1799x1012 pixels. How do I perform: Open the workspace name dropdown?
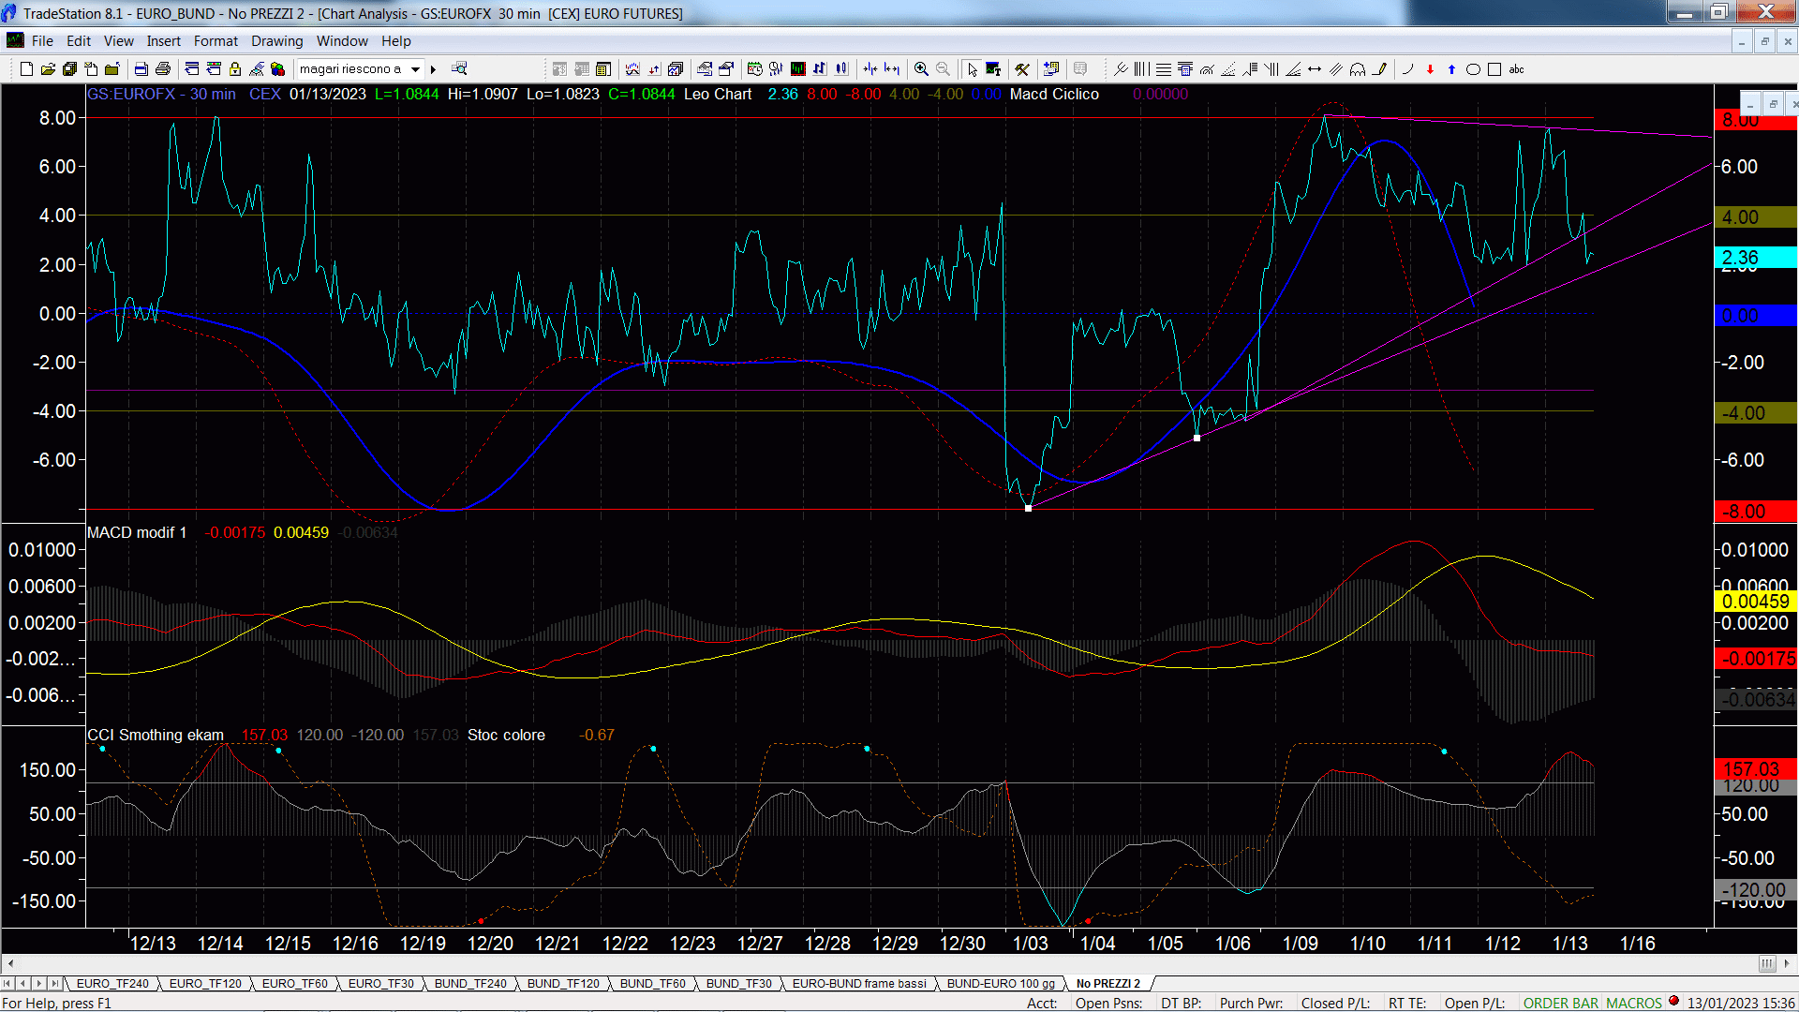416,69
